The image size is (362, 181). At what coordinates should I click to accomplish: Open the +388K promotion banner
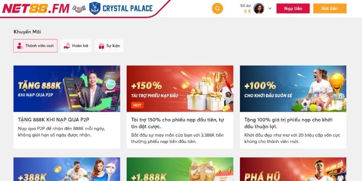pyautogui.click(x=67, y=169)
